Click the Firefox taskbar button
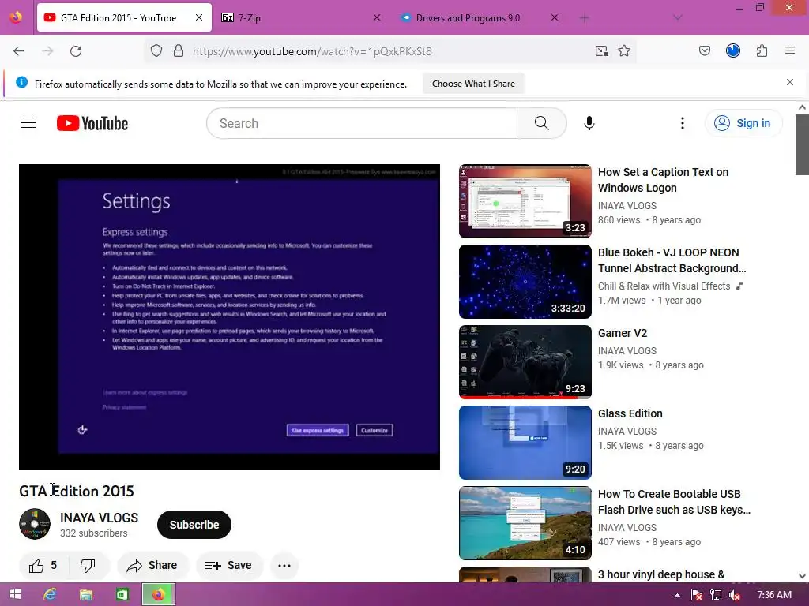 tap(158, 595)
